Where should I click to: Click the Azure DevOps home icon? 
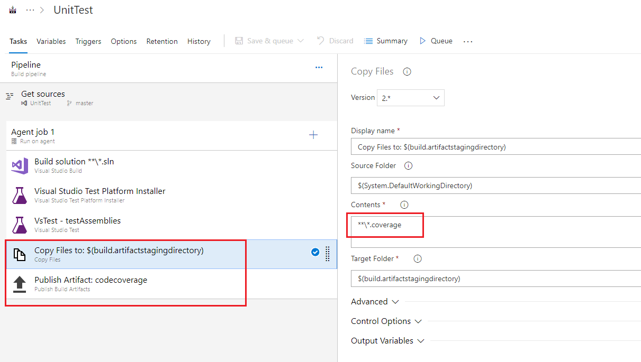13,11
